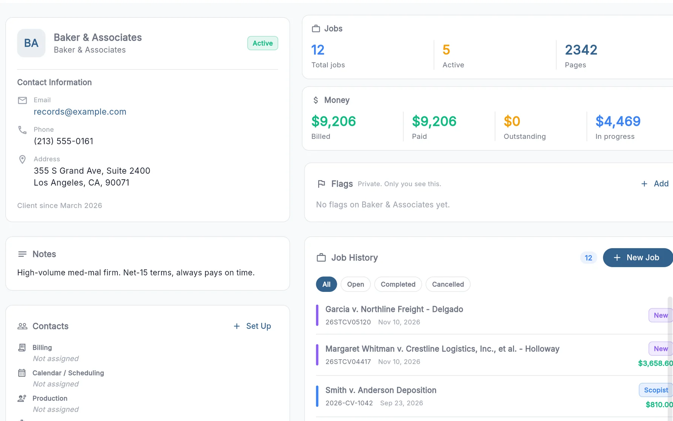This screenshot has width=673, height=421.
Task: Click the BA client avatar
Action: coord(31,43)
